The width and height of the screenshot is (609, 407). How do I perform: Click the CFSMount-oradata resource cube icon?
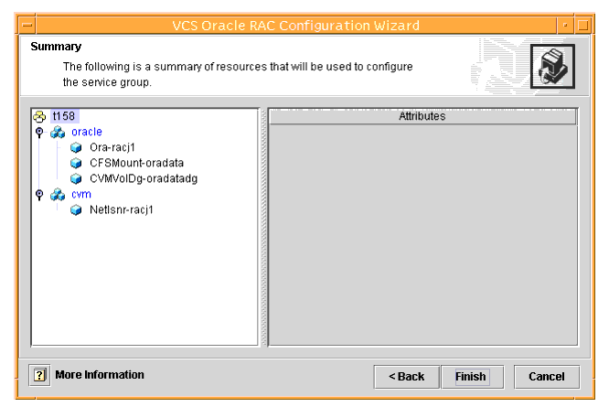click(76, 163)
